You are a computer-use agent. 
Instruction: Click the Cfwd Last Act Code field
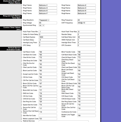click(48, 67)
